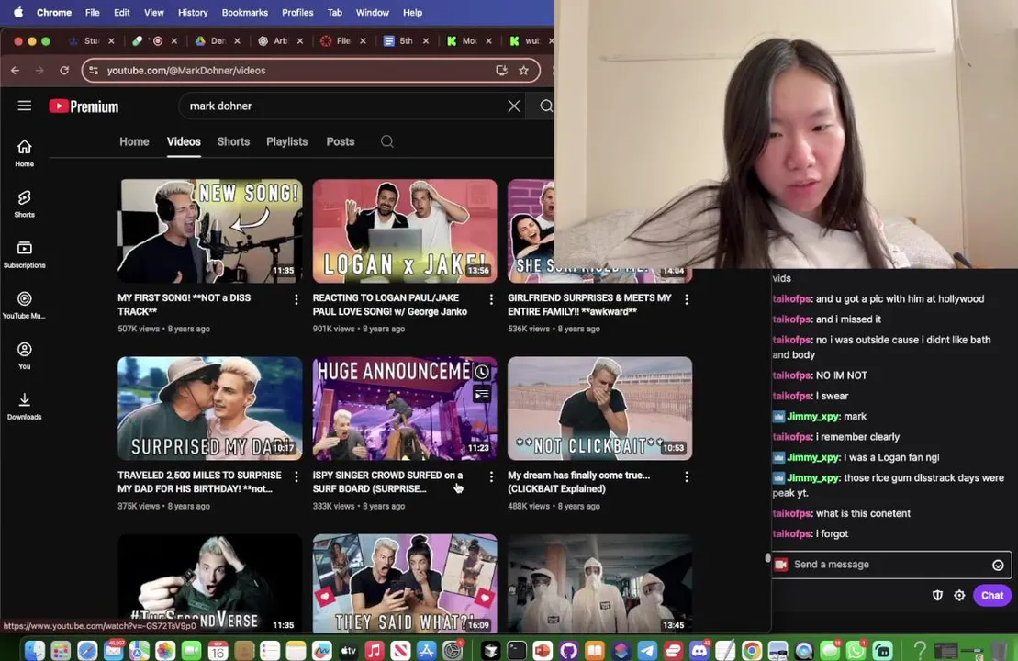The width and height of the screenshot is (1018, 661).
Task: Click Jimmy_xpy username in 'mark' message
Action: pos(813,416)
